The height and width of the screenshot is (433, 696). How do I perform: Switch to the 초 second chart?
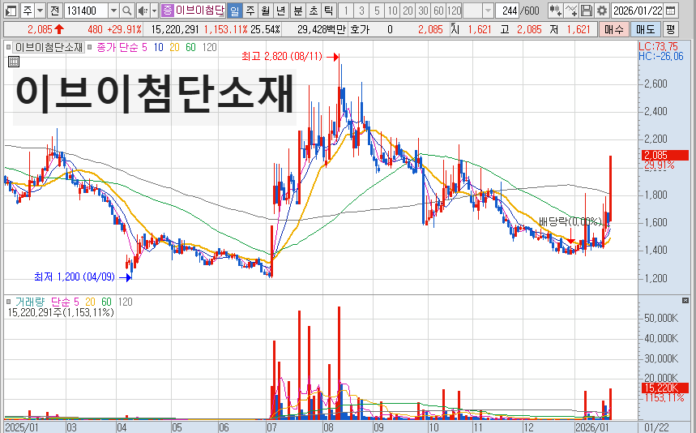tap(314, 11)
